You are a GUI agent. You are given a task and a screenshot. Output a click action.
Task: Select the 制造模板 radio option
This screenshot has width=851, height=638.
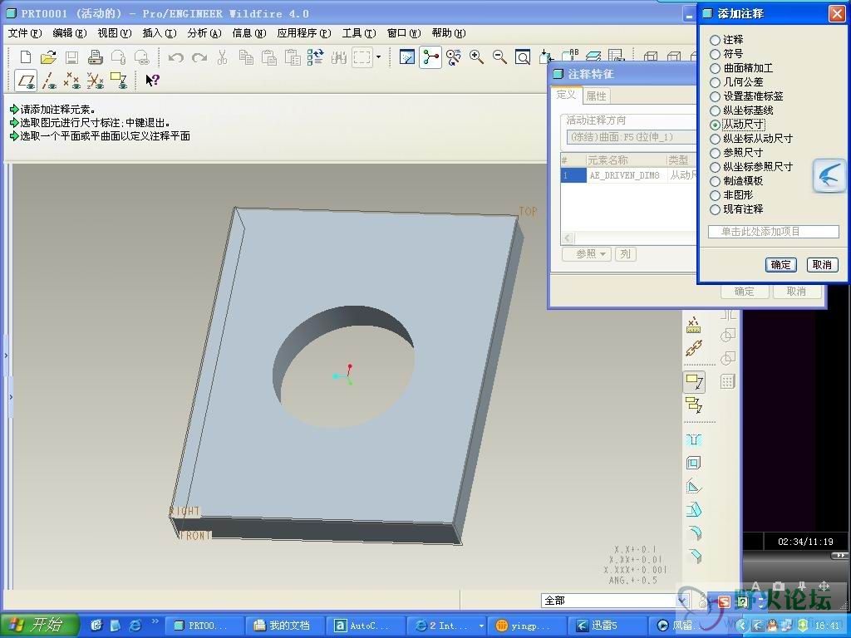point(716,181)
